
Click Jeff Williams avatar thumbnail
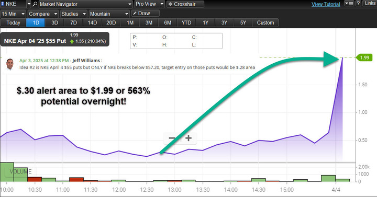coord(10,64)
